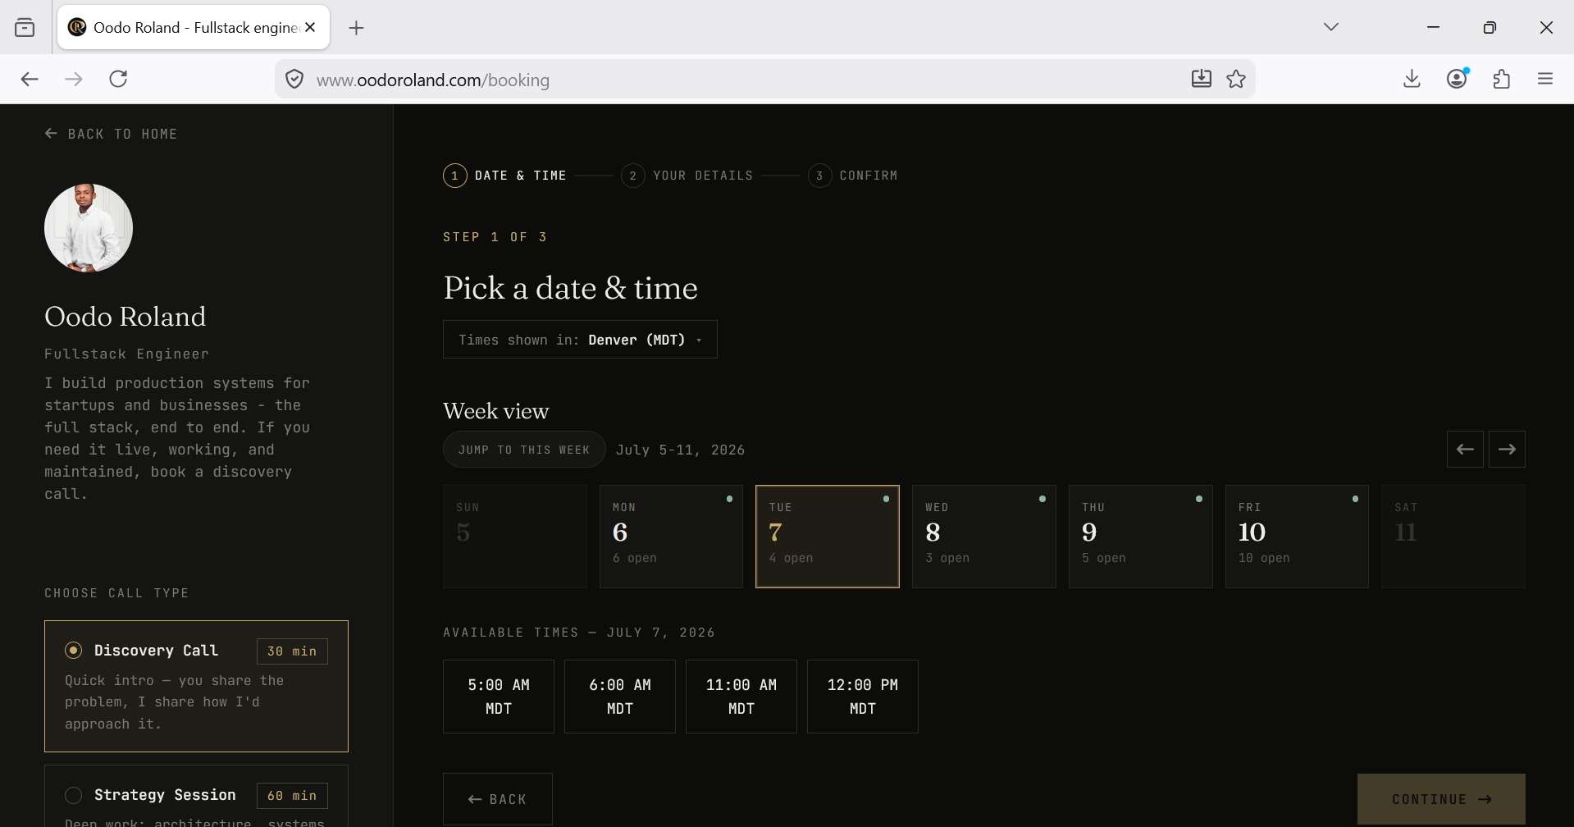Open Oodo Roland profile photo
Viewport: 1574px width, 827px height.
(89, 228)
